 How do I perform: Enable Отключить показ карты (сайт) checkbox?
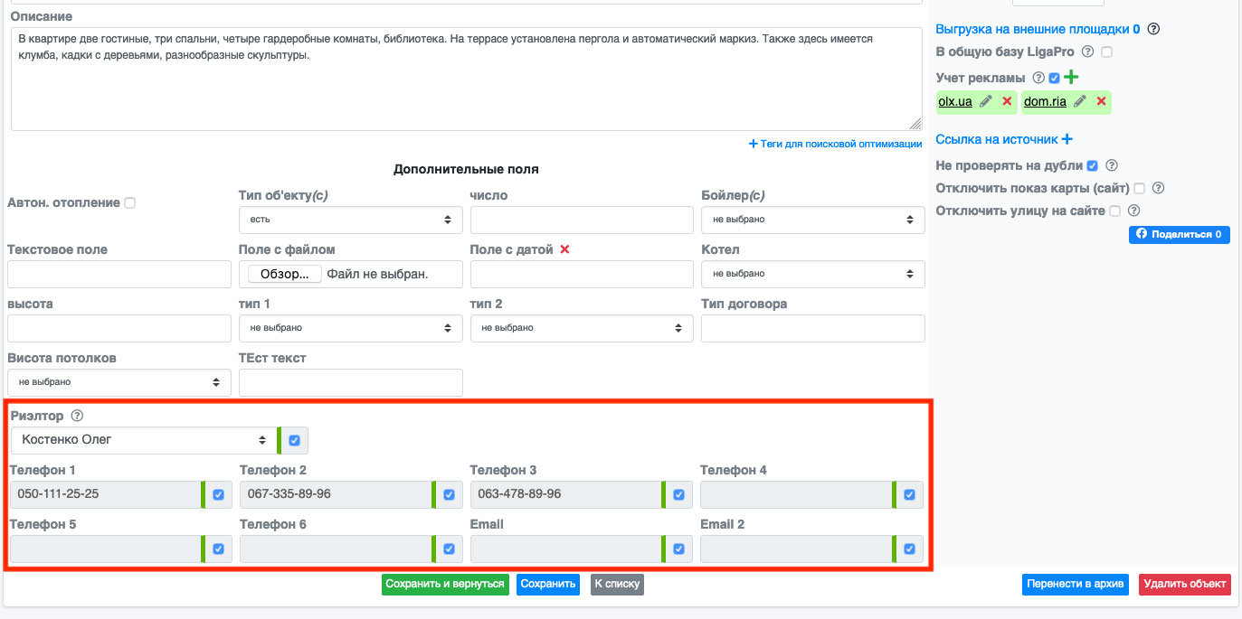tap(1140, 188)
